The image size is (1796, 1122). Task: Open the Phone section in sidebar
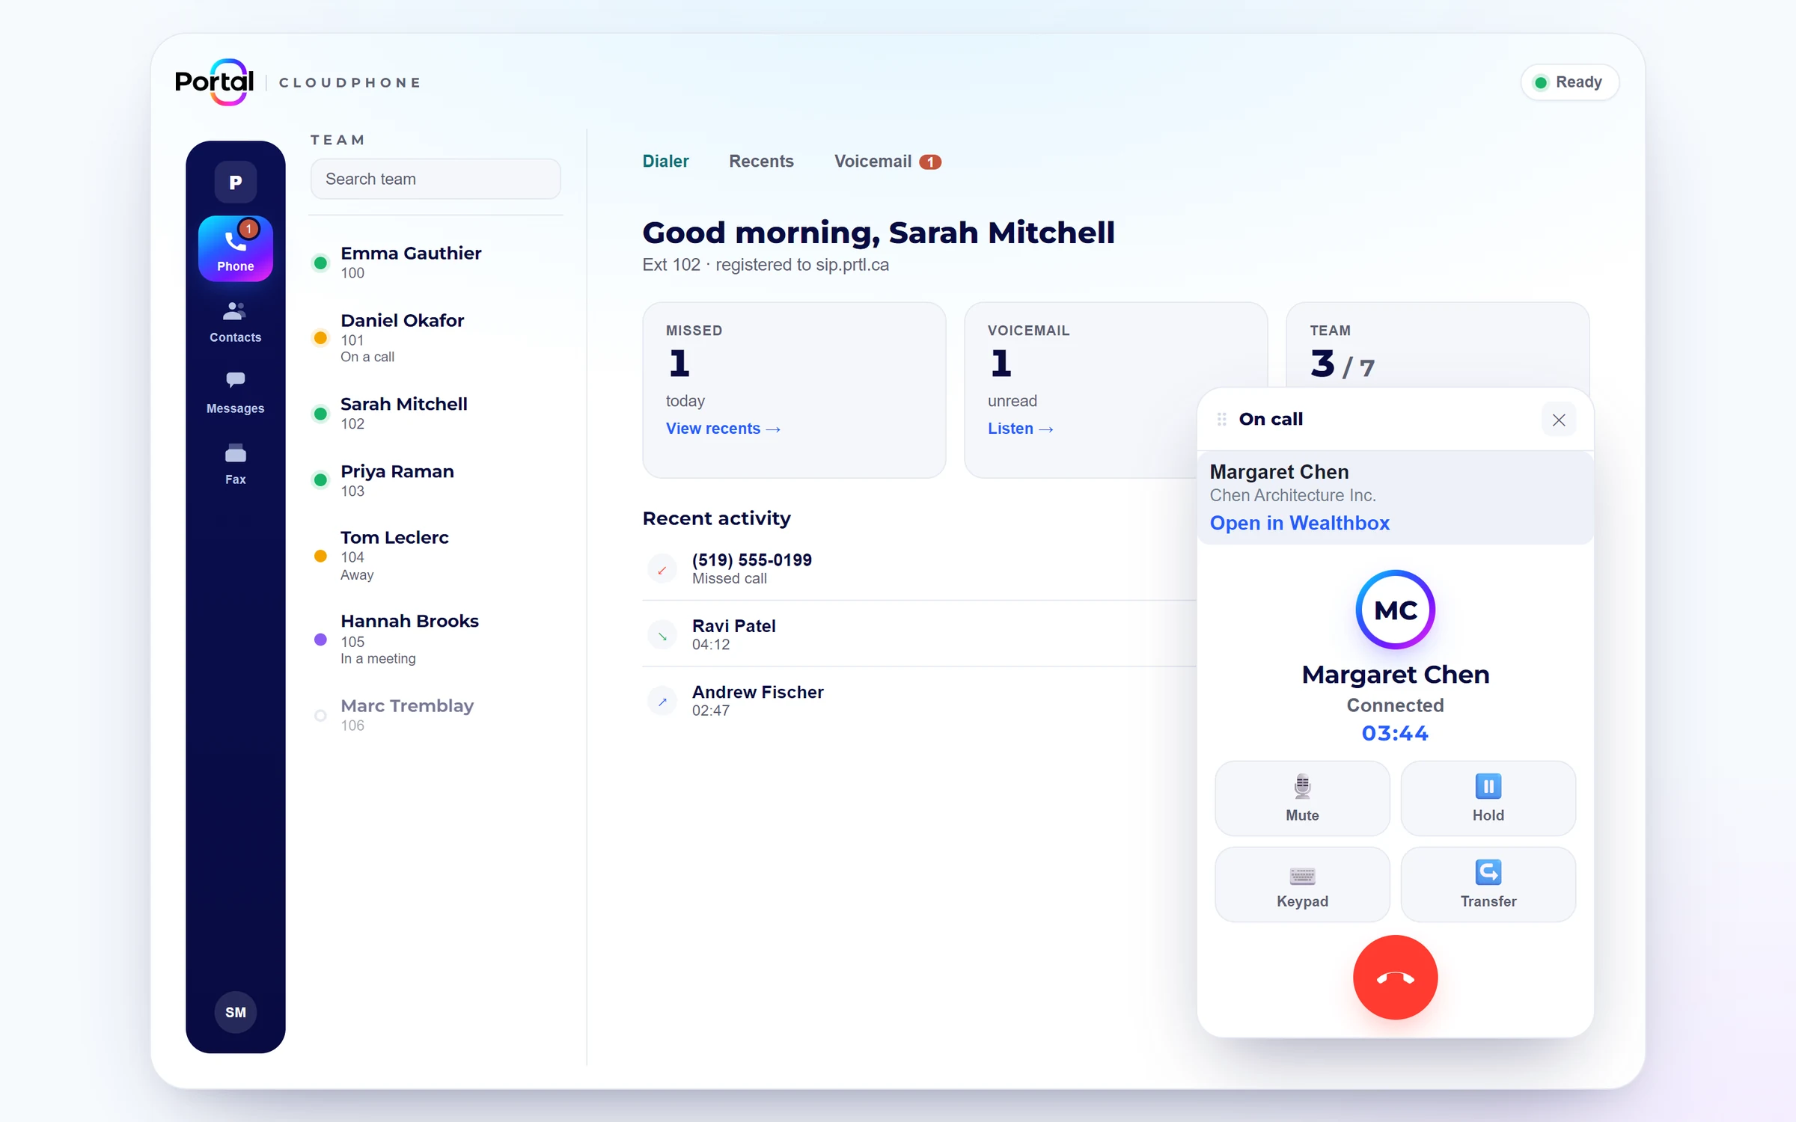[235, 248]
